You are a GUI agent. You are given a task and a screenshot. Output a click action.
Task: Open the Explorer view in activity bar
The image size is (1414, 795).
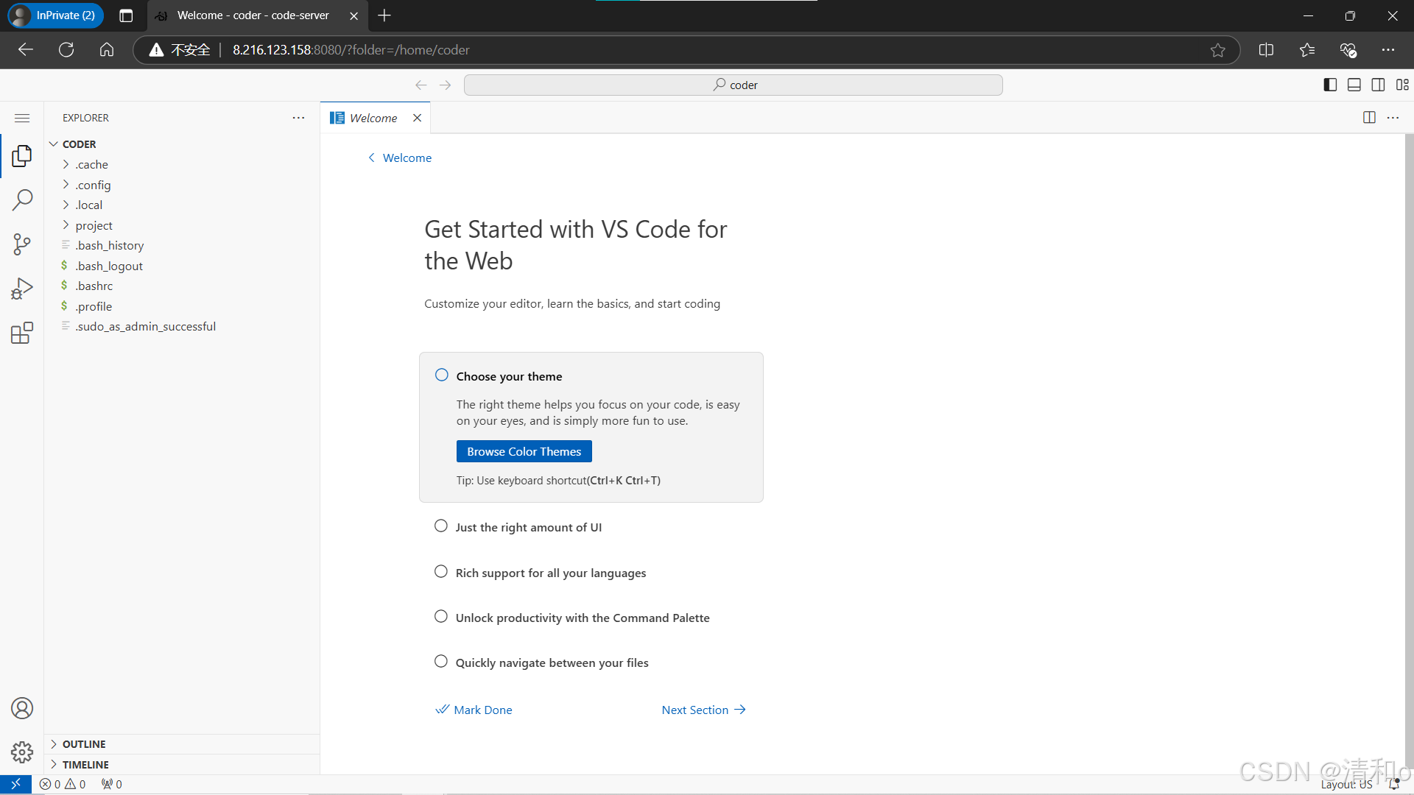pos(22,155)
